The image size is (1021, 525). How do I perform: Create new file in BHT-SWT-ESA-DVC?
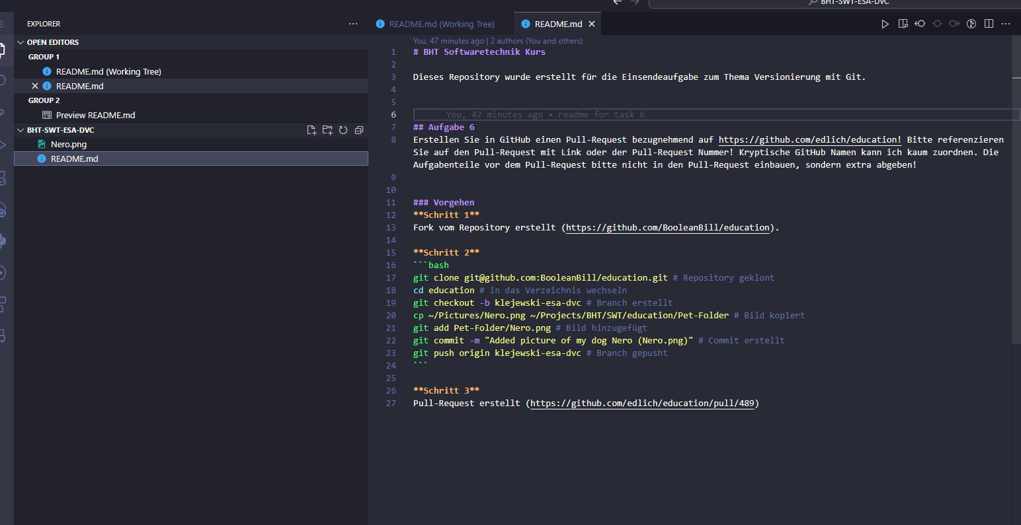311,130
